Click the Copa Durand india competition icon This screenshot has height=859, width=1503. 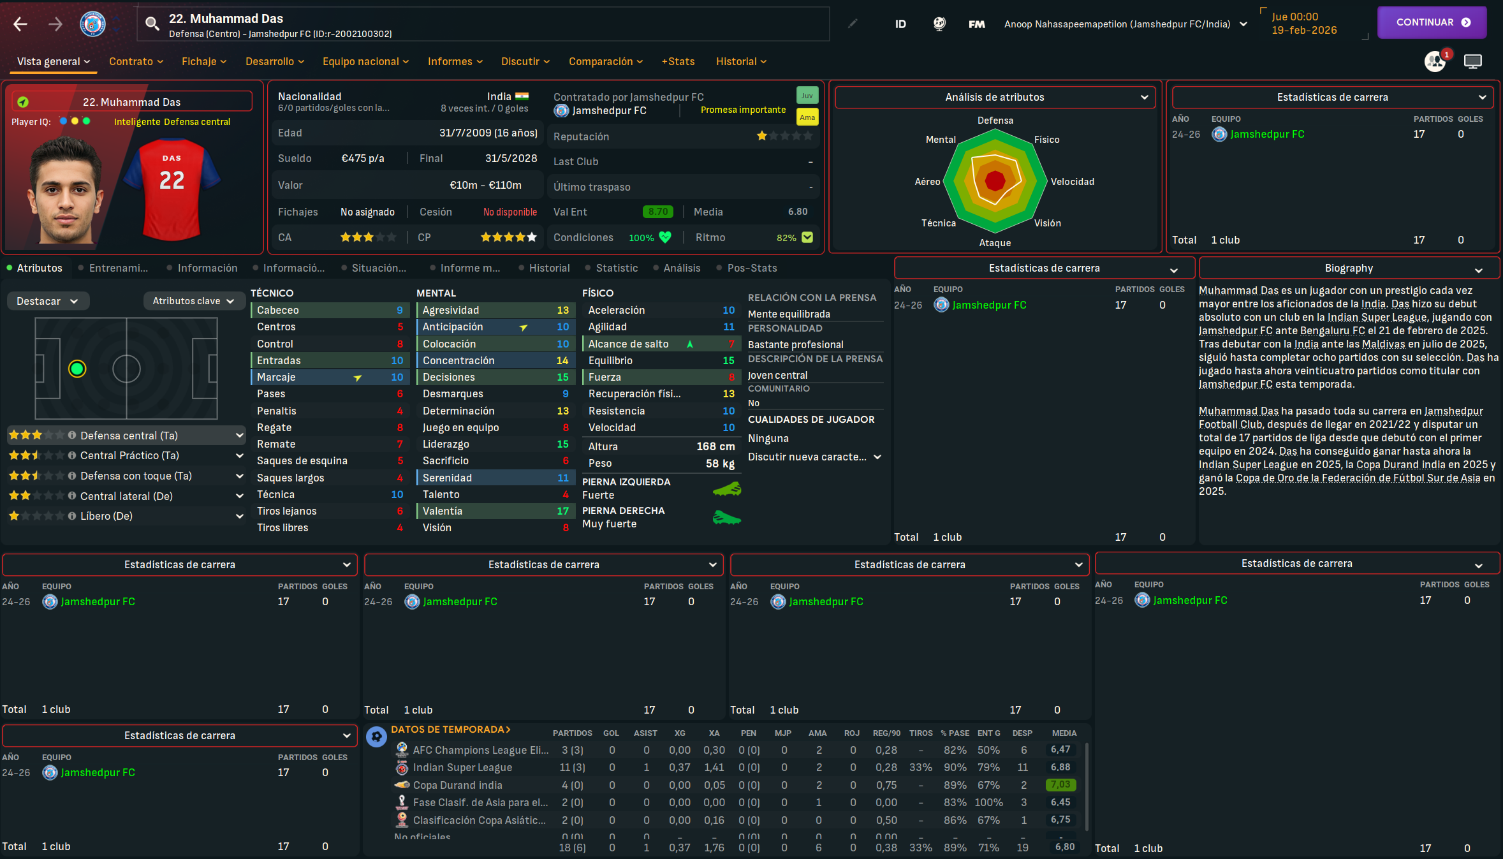click(x=402, y=784)
